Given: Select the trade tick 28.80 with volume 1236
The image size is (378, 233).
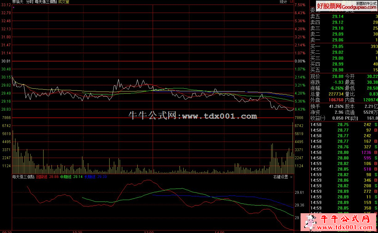Looking at the screenshot, I should click(344, 152).
